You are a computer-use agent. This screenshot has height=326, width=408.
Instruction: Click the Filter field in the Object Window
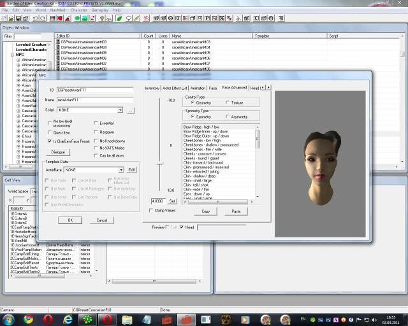[27, 36]
